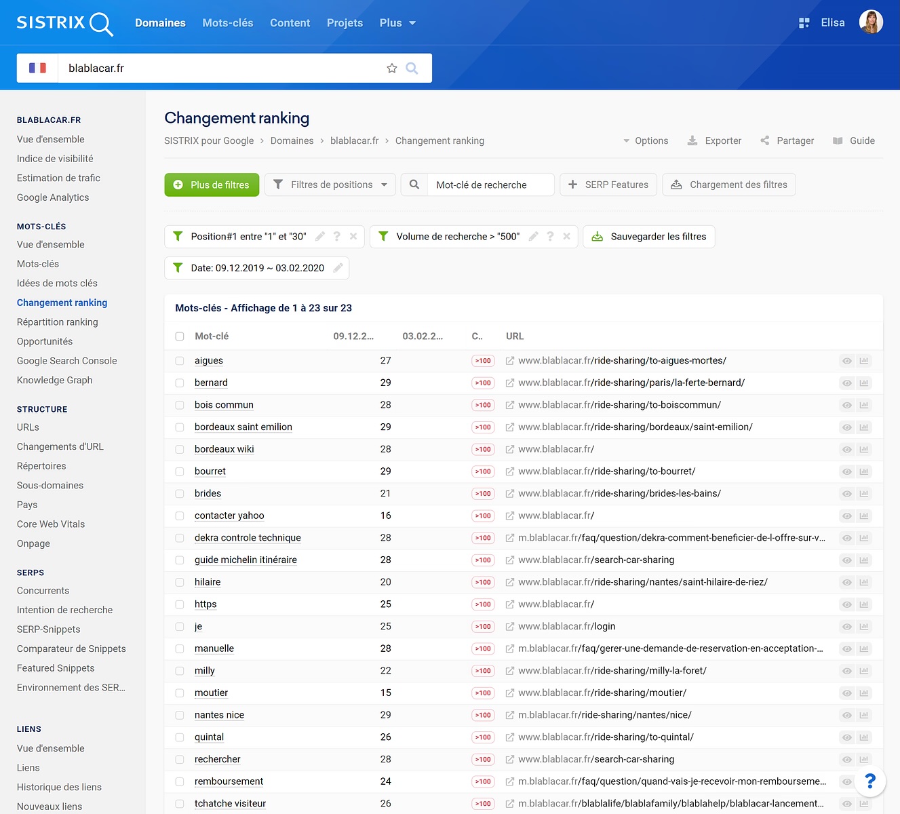The width and height of the screenshot is (900, 814).
Task: Check the bordeaux wiki keyword checkbox
Action: click(x=180, y=449)
